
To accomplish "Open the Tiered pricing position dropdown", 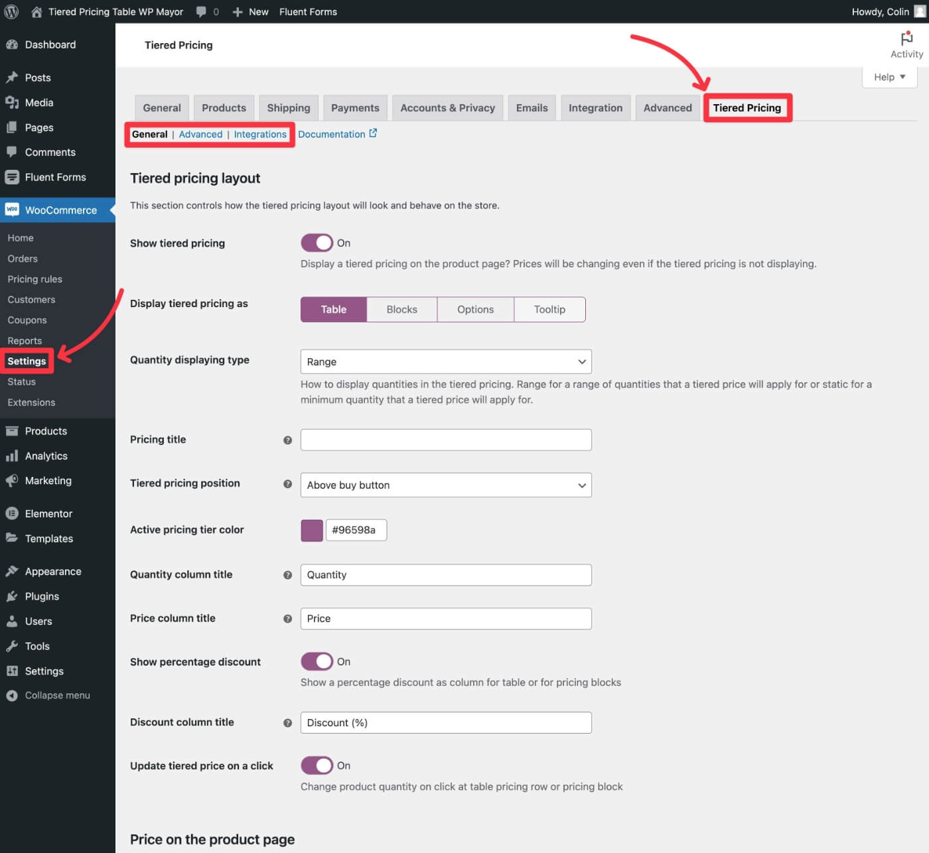I will pyautogui.click(x=446, y=485).
